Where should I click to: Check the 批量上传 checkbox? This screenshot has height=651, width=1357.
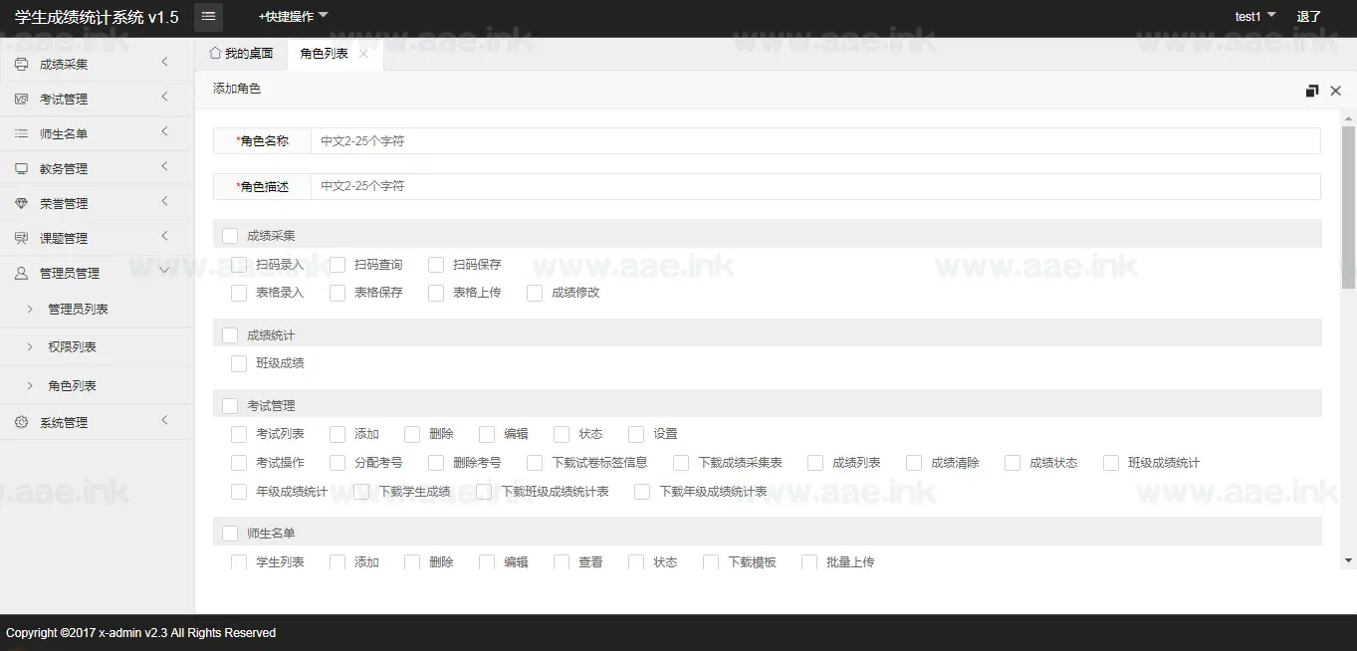[x=809, y=561]
